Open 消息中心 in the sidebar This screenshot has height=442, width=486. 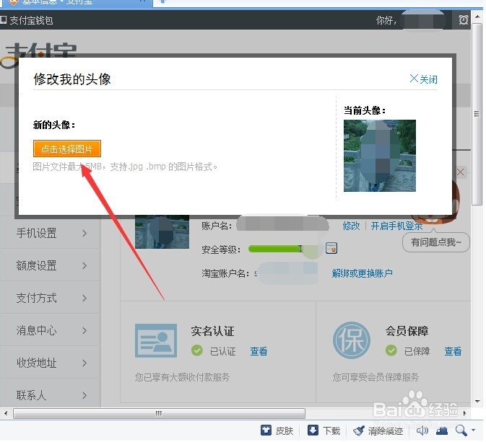[36, 330]
